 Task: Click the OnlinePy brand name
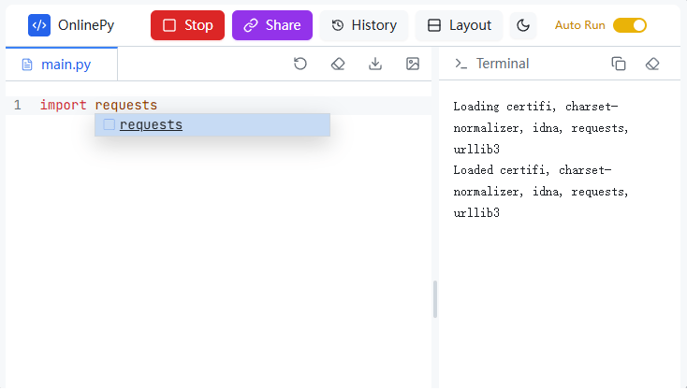point(86,25)
